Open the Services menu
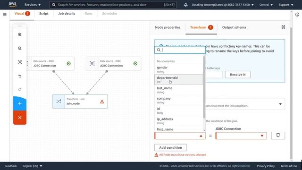Viewport: 302px width, 170px height. (x=33, y=5)
